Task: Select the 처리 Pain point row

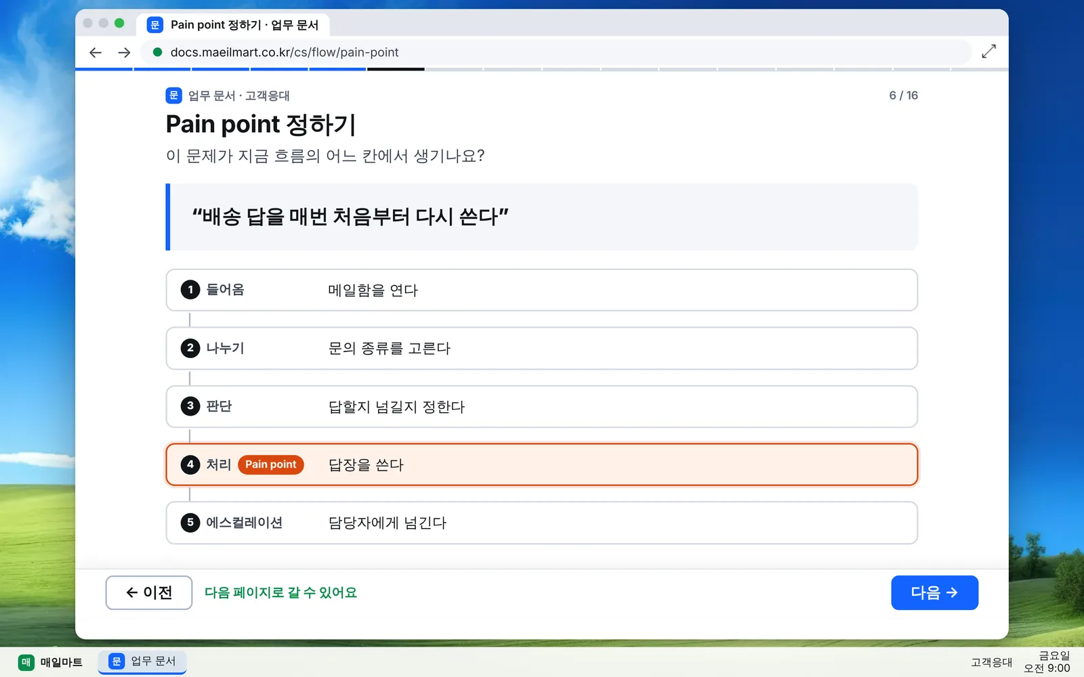Action: (x=542, y=464)
